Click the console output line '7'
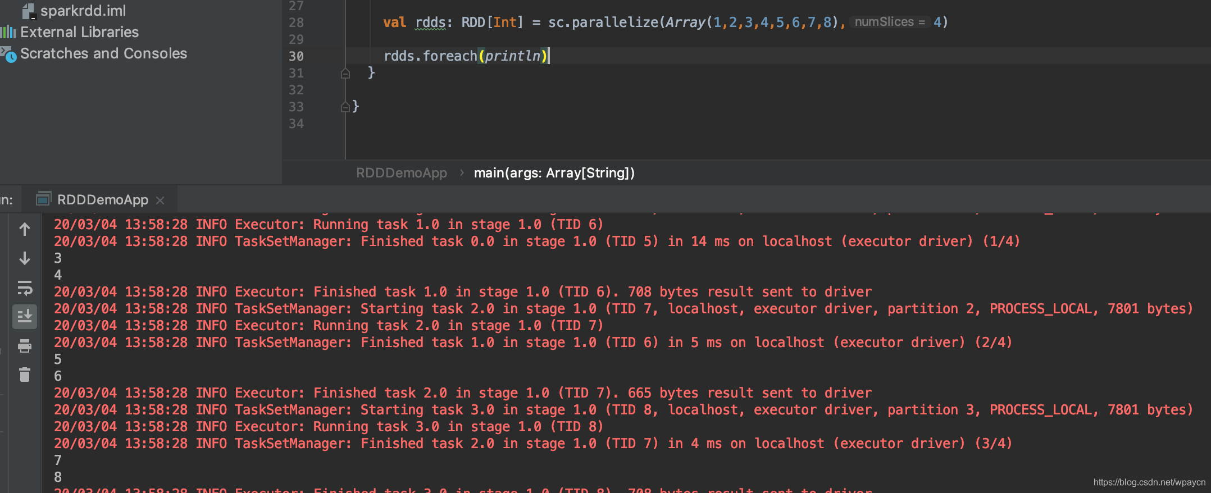 [58, 460]
